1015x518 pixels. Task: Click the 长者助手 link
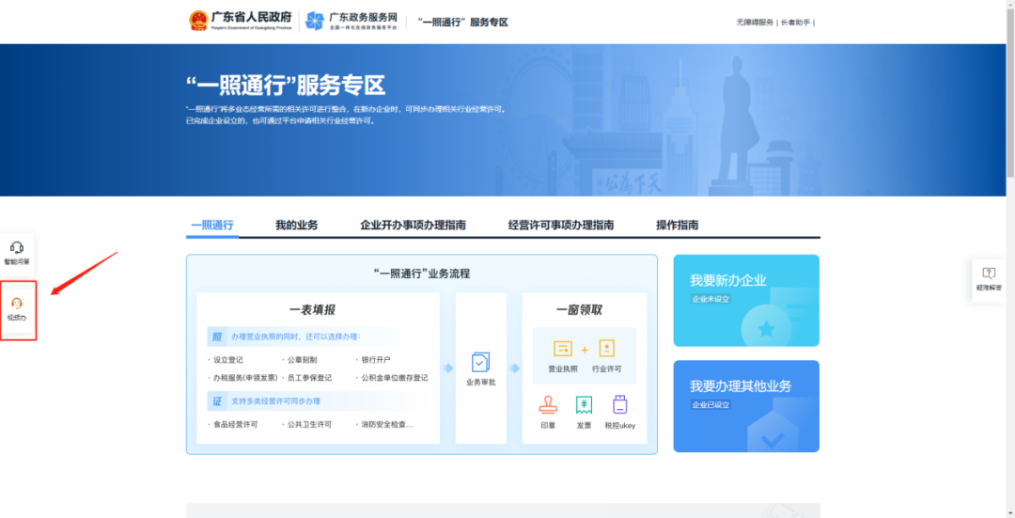[x=795, y=22]
